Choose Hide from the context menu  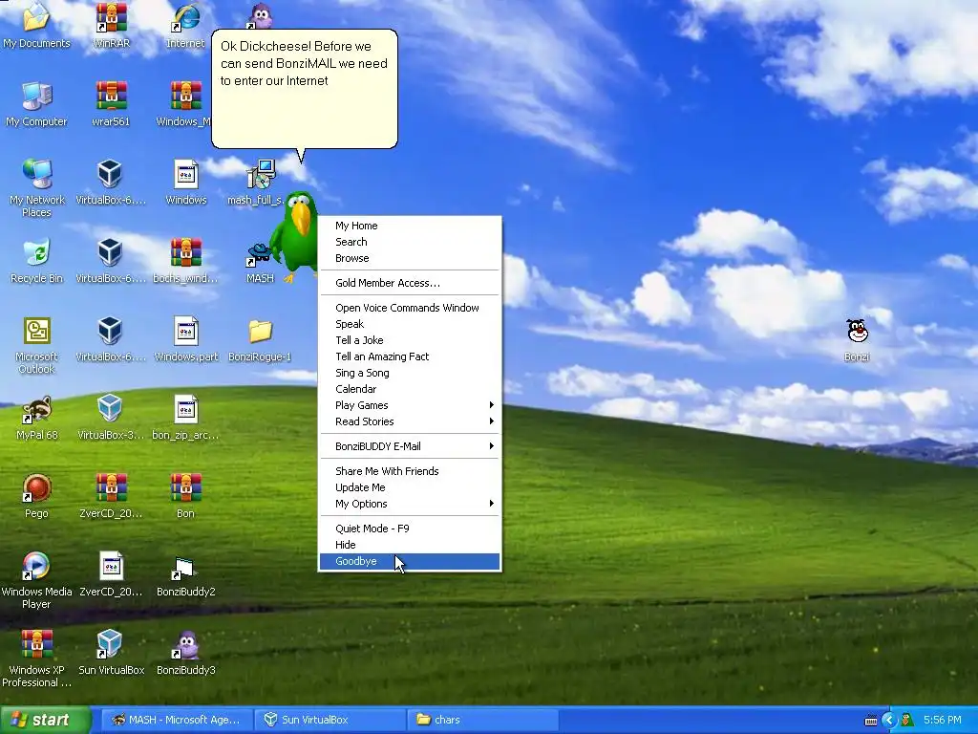[410, 545]
